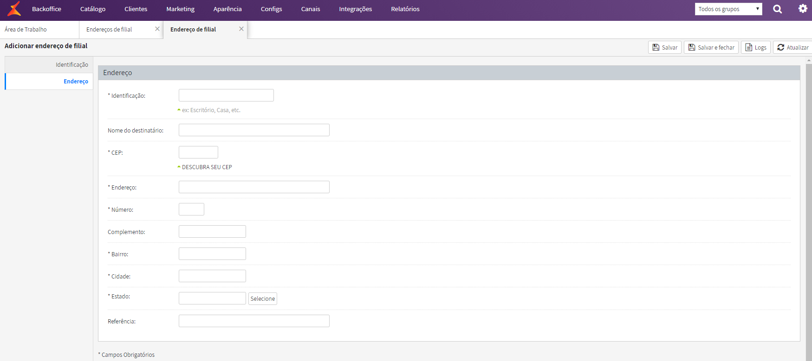Open the Canais menu
Image resolution: width=812 pixels, height=361 pixels.
311,9
